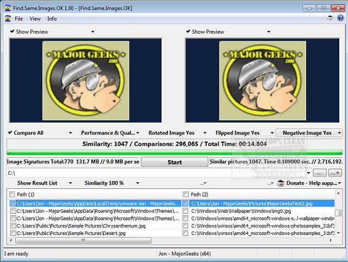This screenshot has height=262, width=348.
Task: Check the Path (1) header checkbox
Action: click(x=12, y=194)
